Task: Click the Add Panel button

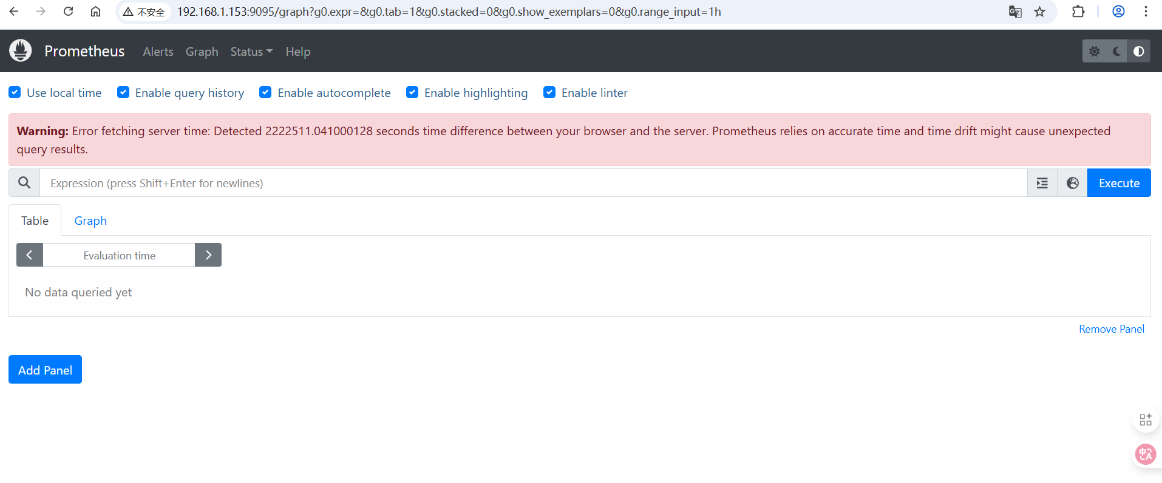Action: tap(45, 370)
